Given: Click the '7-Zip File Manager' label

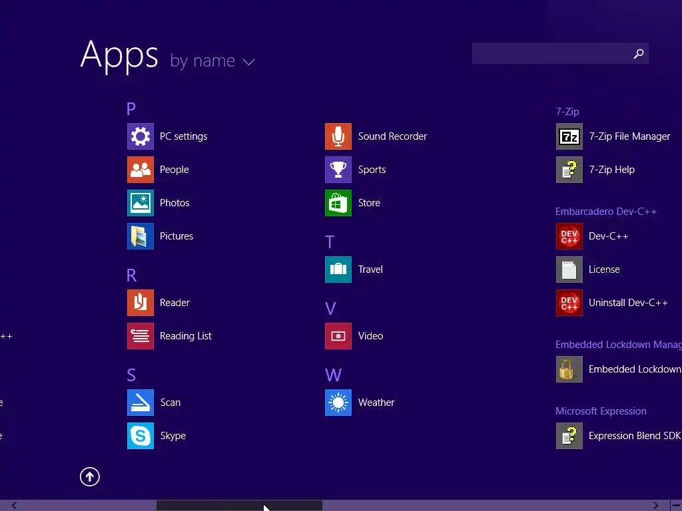Looking at the screenshot, I should (x=629, y=136).
